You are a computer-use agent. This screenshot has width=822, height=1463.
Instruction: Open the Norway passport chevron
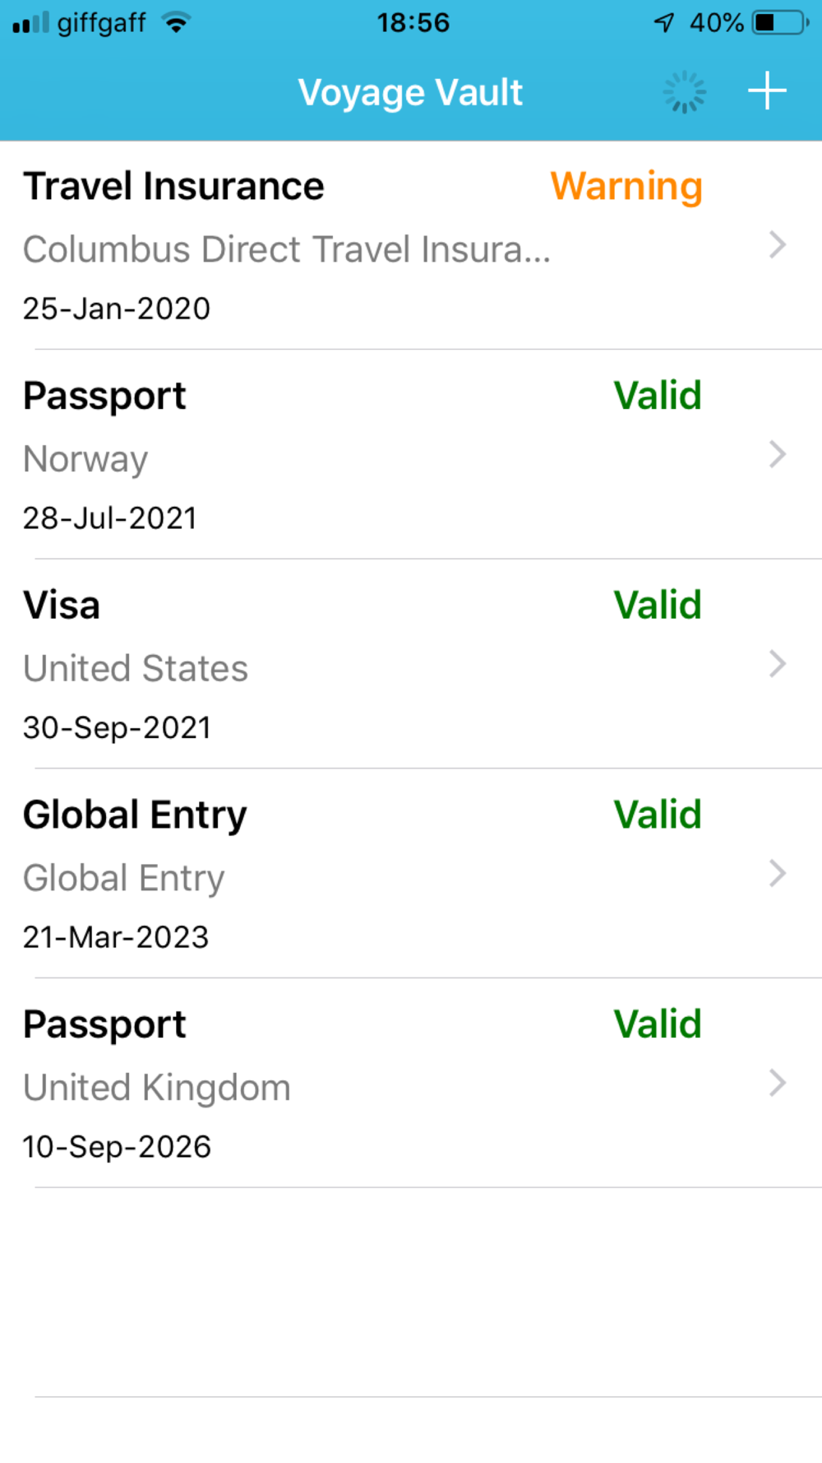coord(777,454)
